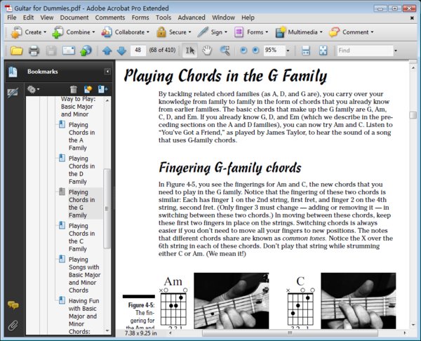Toggle the Bookmarks panel icon
The image size is (421, 341).
[x=12, y=72]
